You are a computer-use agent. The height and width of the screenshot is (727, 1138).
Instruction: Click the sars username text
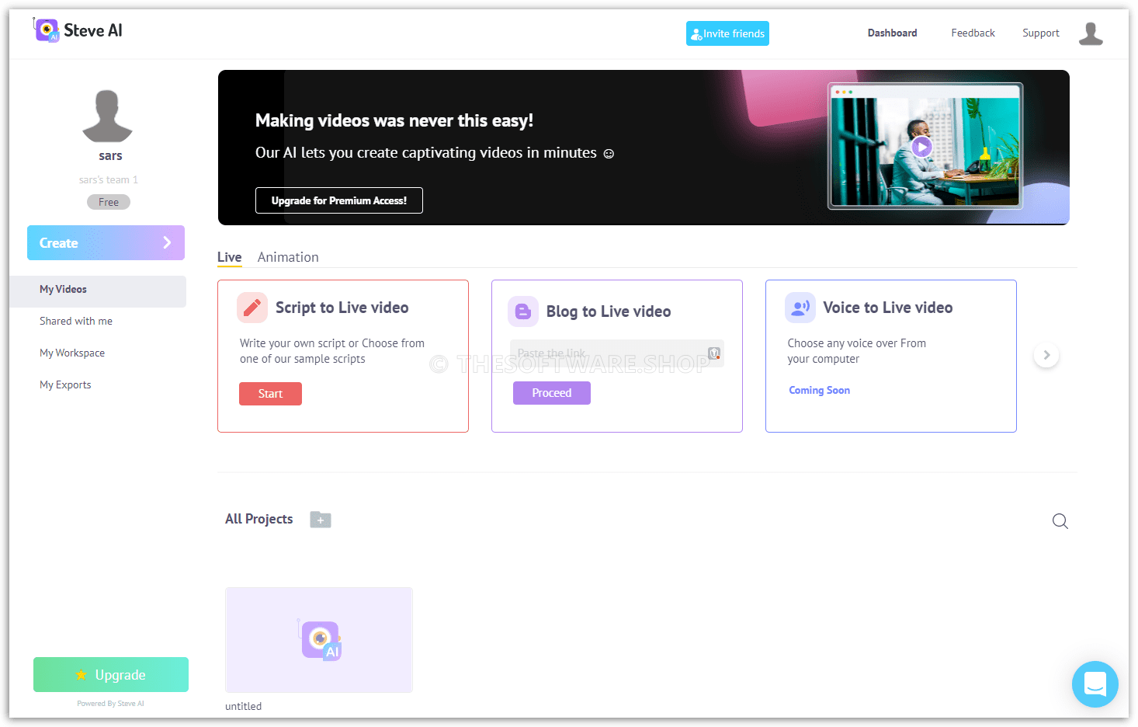tap(110, 155)
